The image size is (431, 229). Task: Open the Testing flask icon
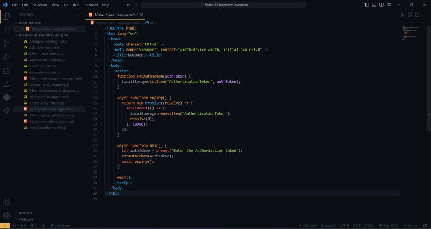[x=6, y=84]
